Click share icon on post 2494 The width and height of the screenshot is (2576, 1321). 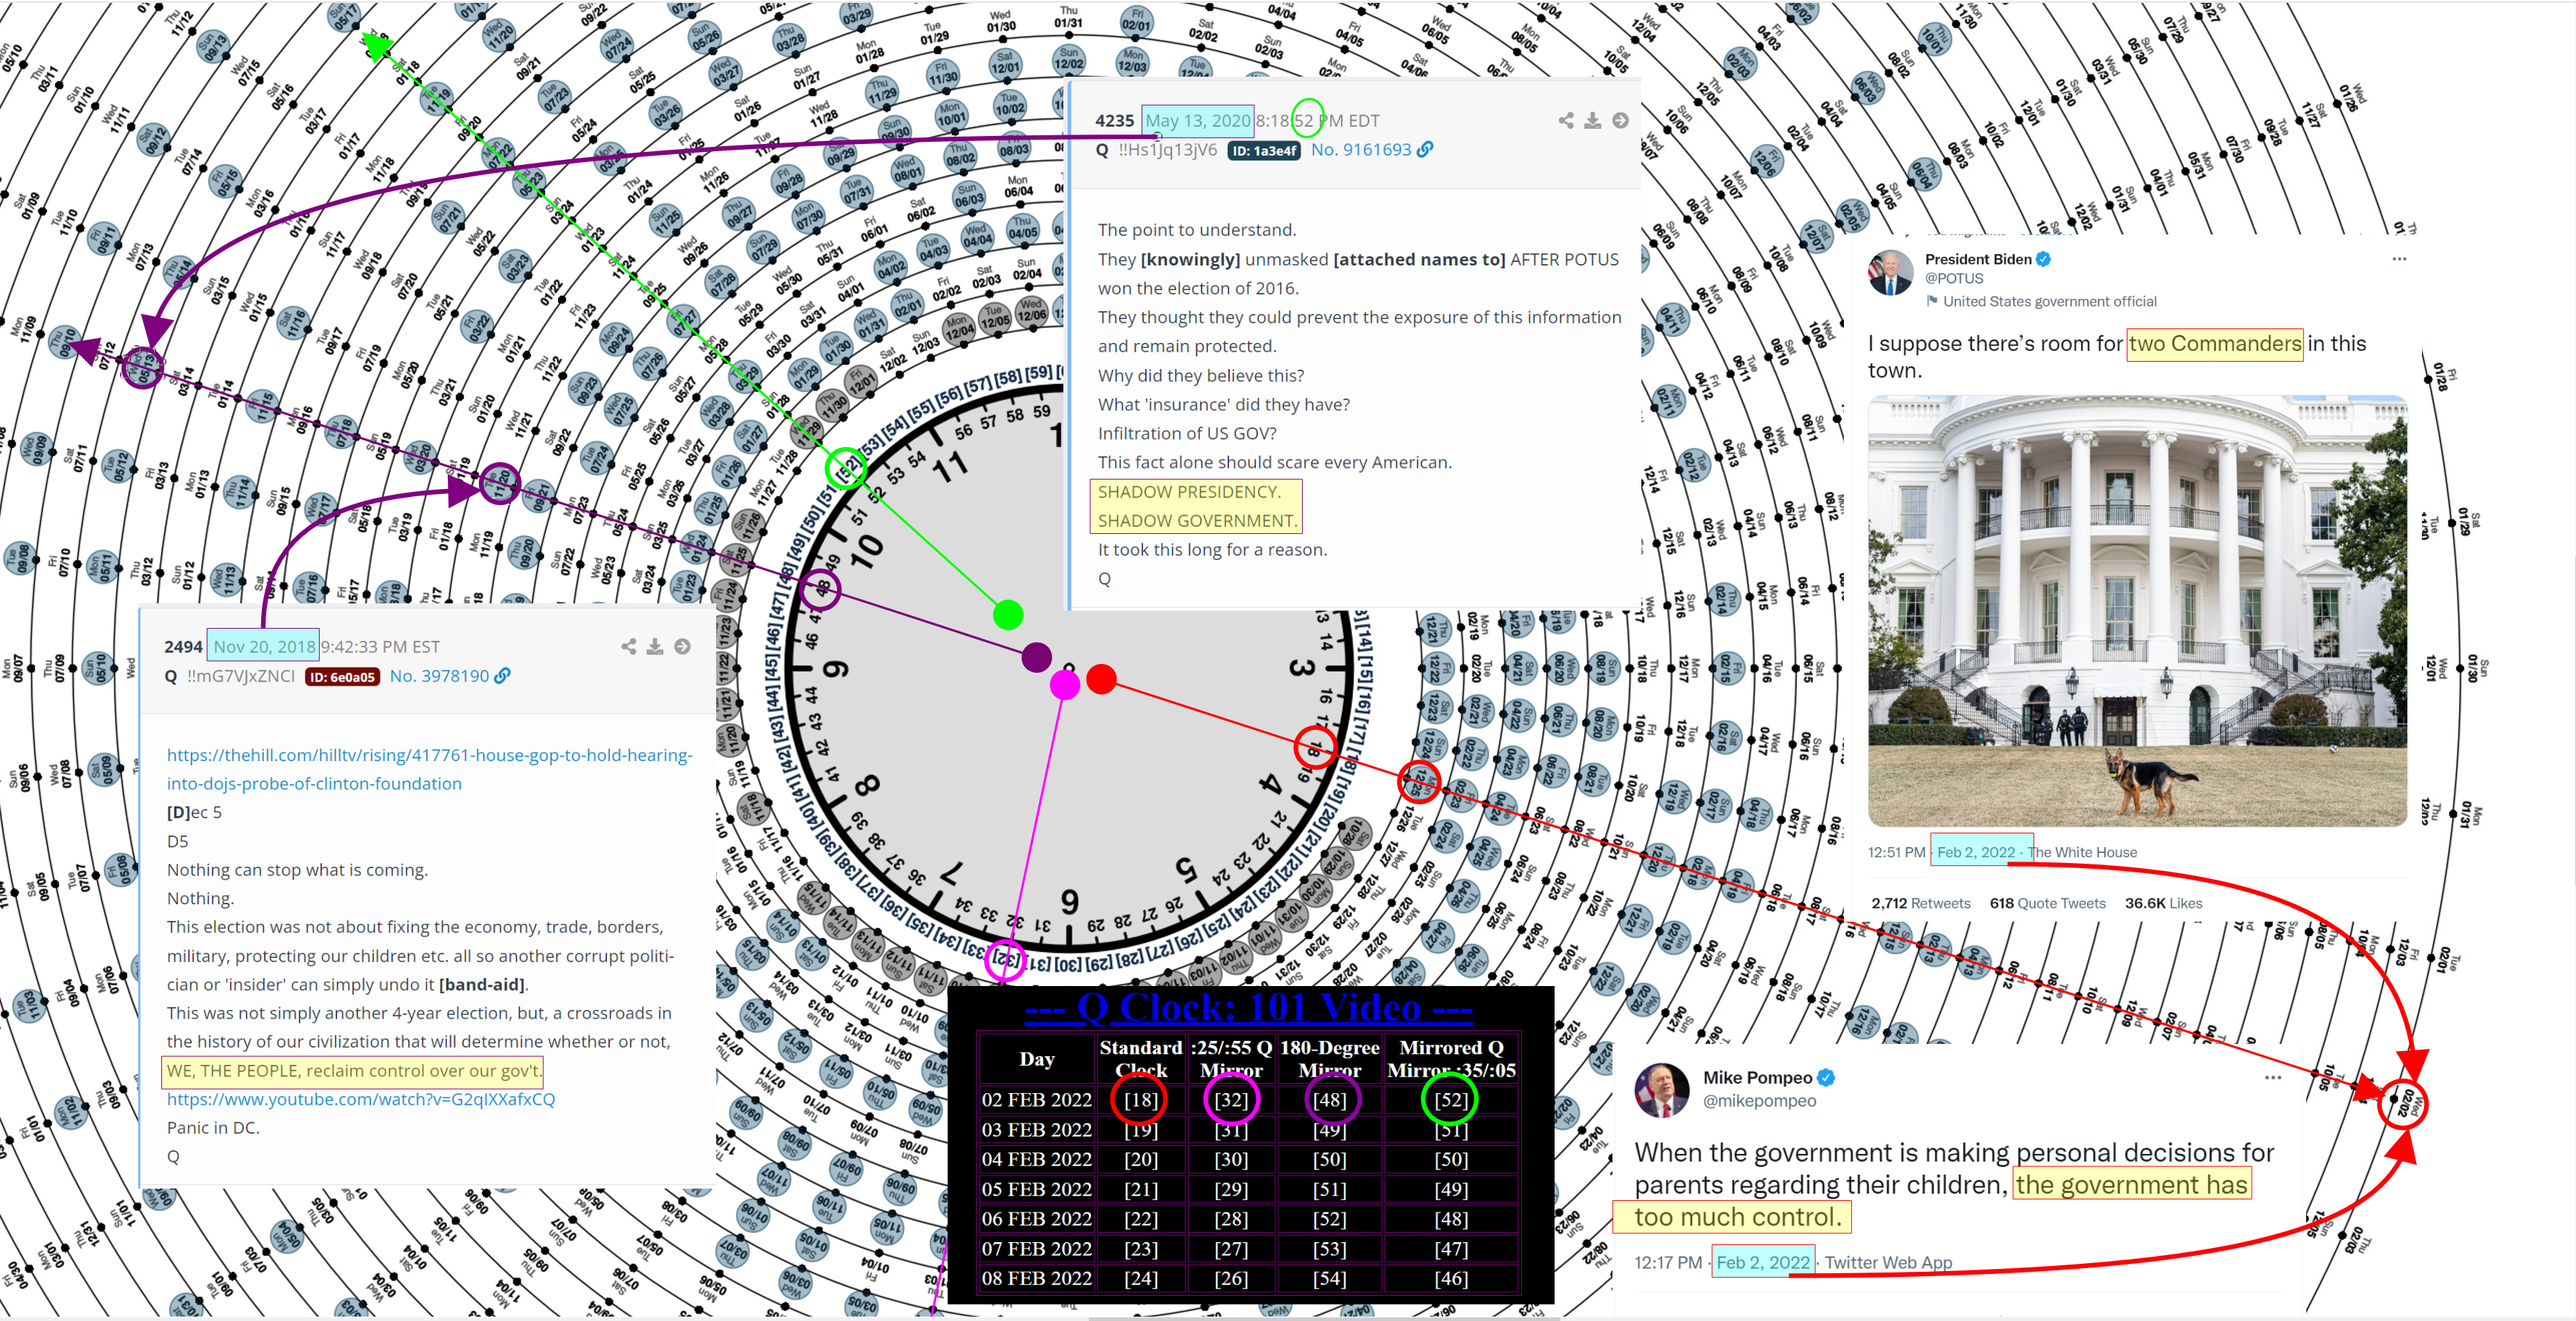click(x=628, y=647)
